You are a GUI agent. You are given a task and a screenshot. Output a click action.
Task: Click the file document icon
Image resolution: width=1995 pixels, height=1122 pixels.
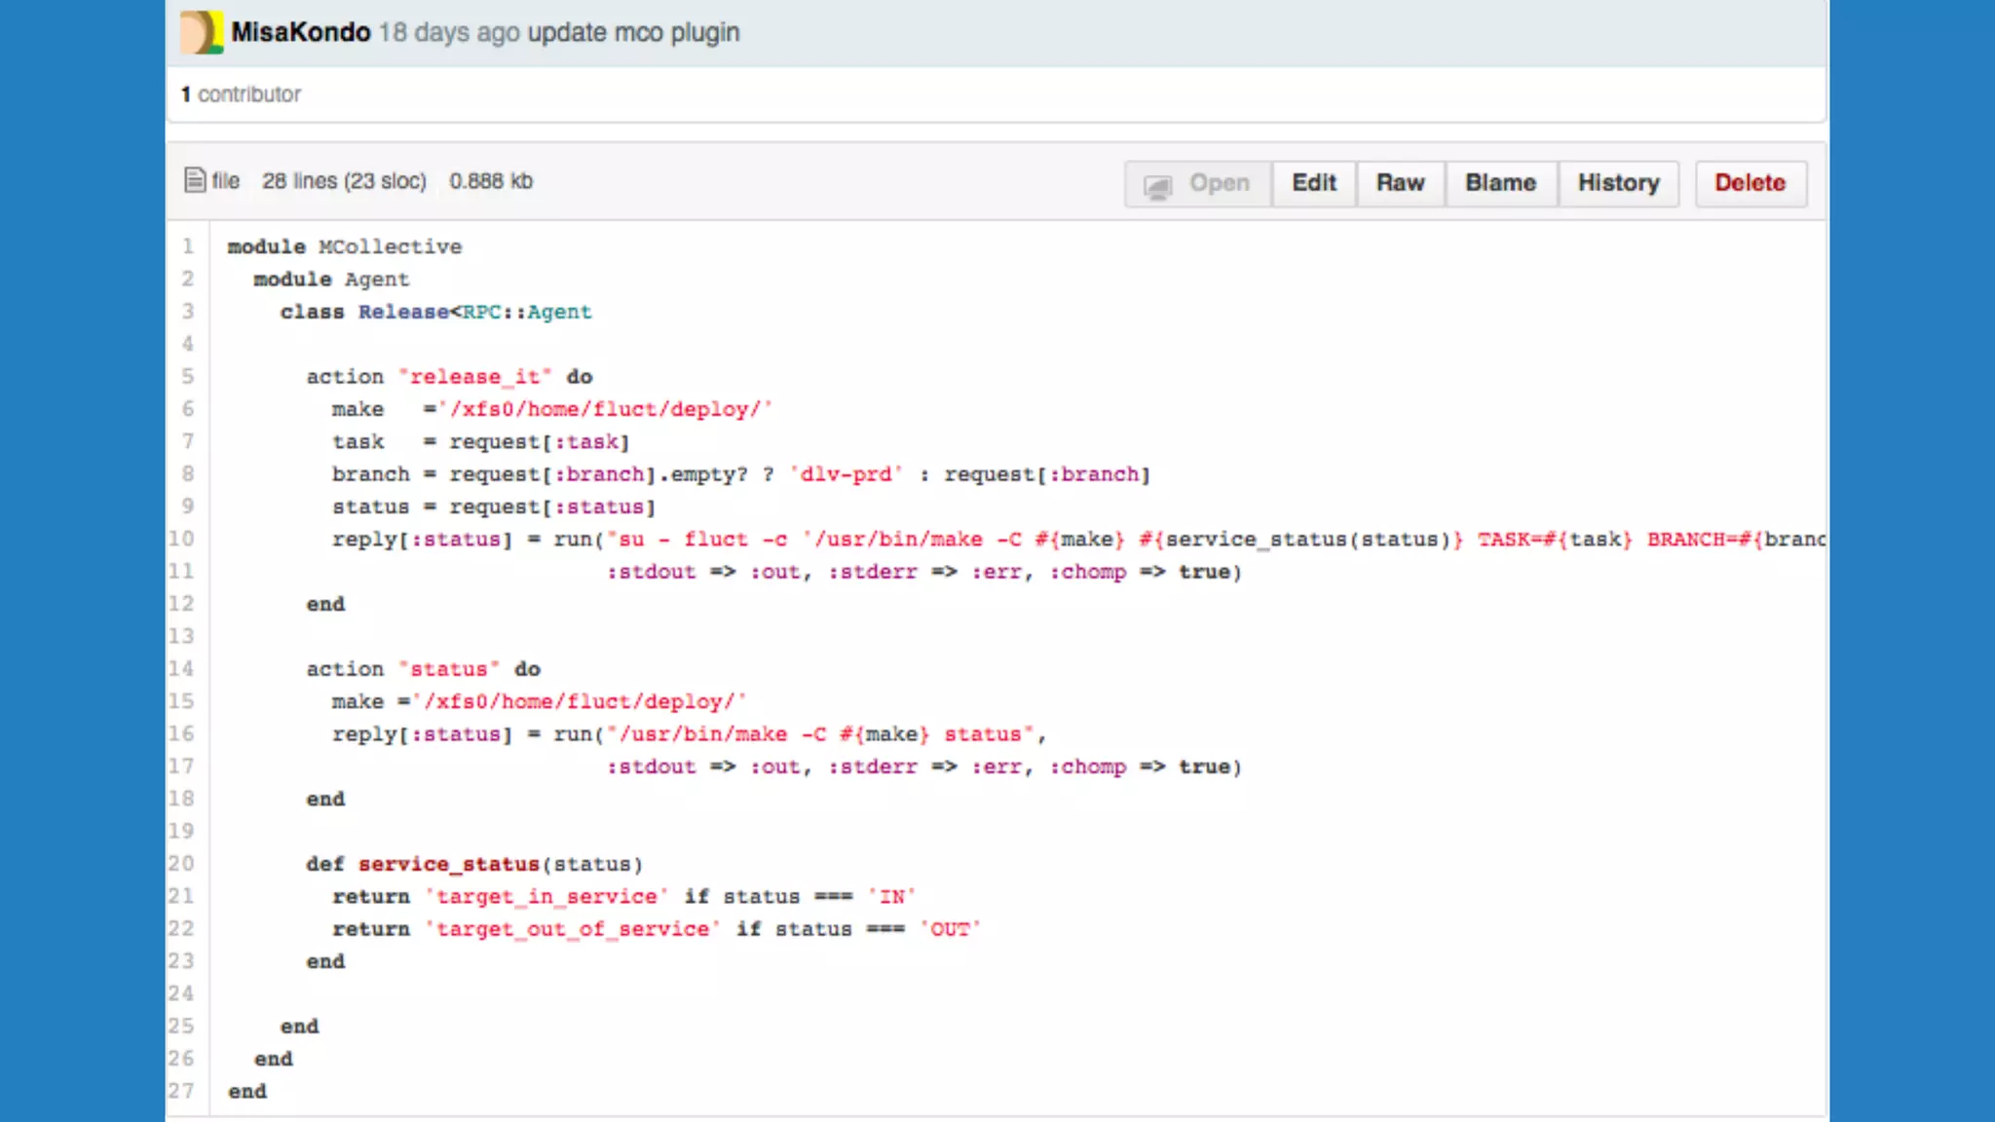195,181
